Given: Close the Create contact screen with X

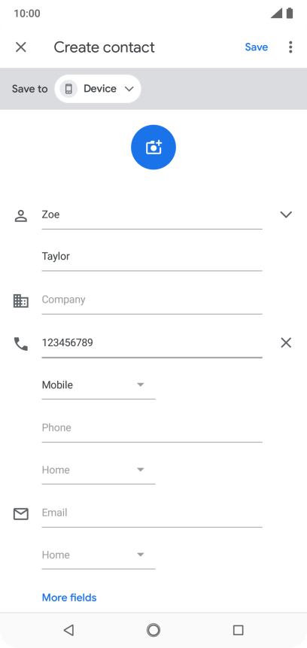Looking at the screenshot, I should point(20,47).
